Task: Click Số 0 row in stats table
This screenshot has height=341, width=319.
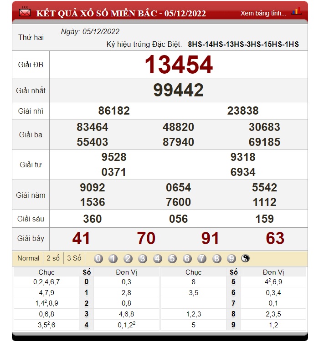Action: pyautogui.click(x=87, y=282)
